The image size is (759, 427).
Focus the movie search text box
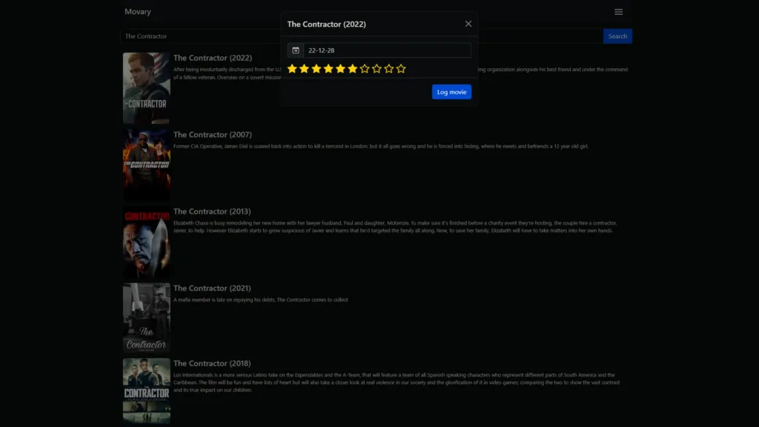pyautogui.click(x=200, y=36)
